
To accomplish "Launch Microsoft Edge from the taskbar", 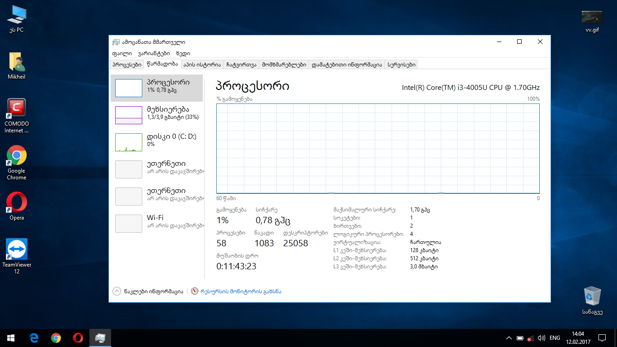I will click(34, 338).
